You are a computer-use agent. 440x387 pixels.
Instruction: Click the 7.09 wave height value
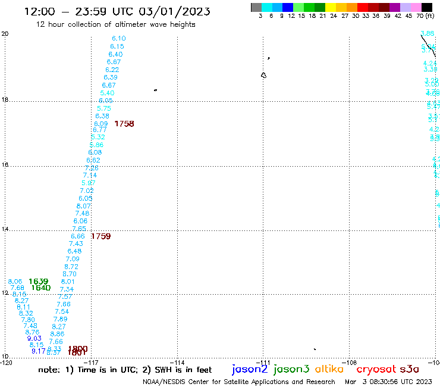[73, 259]
